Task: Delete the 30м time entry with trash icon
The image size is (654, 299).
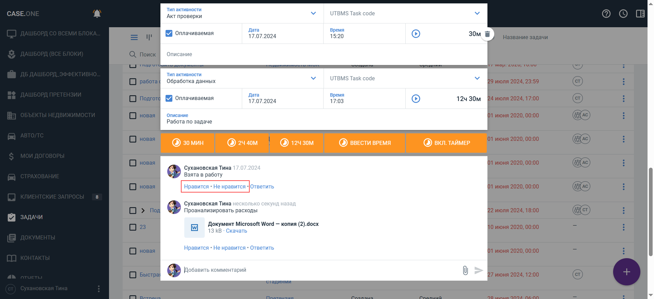Action: pyautogui.click(x=487, y=34)
